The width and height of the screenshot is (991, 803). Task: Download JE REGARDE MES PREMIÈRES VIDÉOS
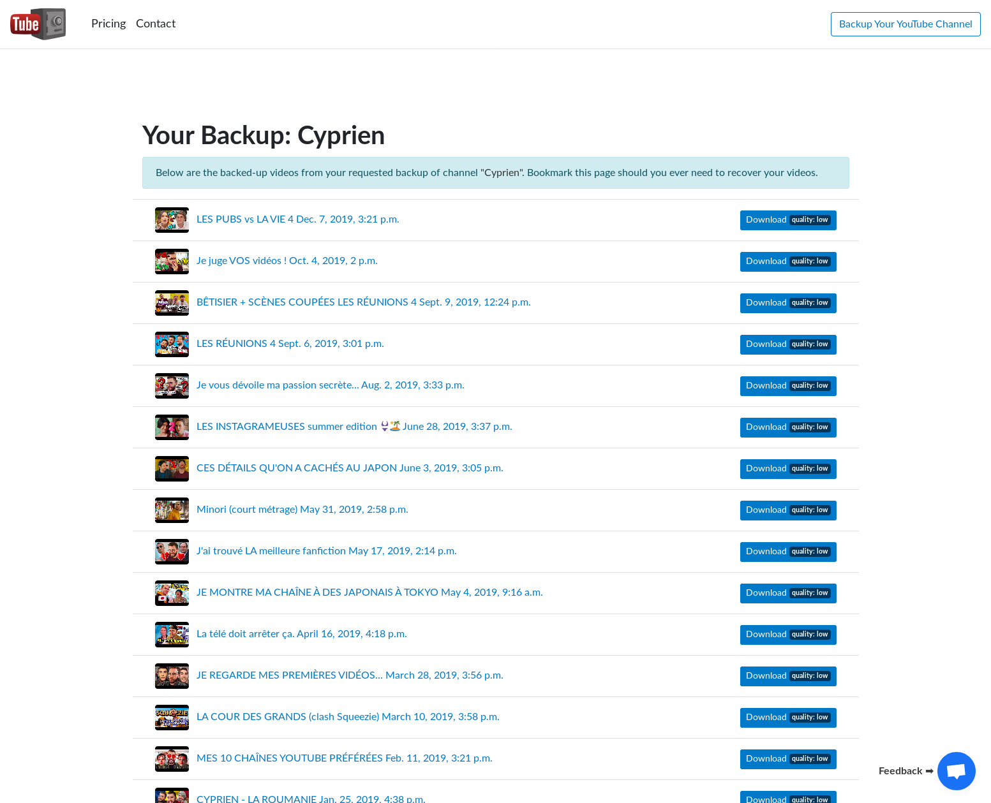pos(788,676)
